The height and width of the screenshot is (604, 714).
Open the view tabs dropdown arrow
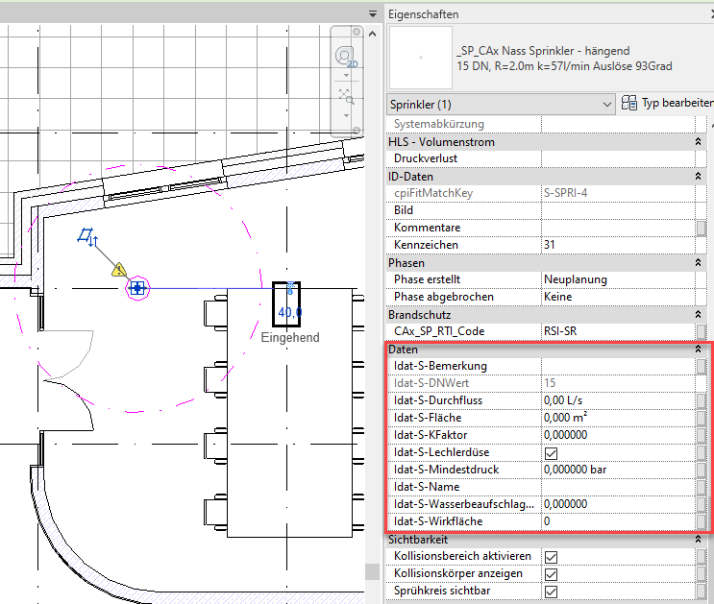click(373, 13)
